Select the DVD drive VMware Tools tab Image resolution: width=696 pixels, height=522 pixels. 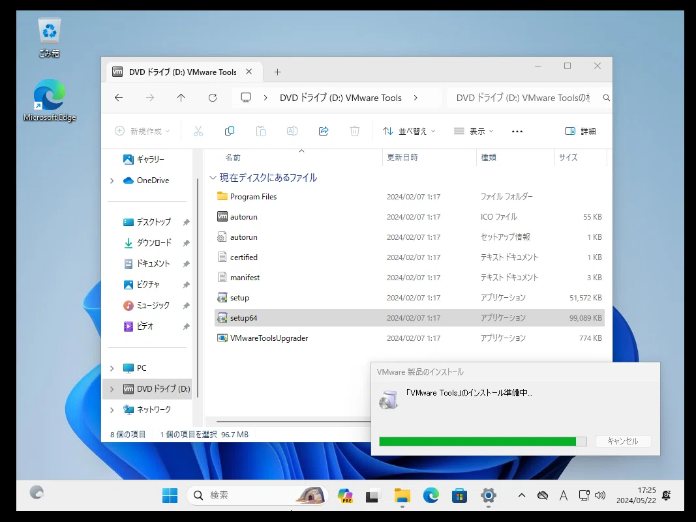(184, 72)
